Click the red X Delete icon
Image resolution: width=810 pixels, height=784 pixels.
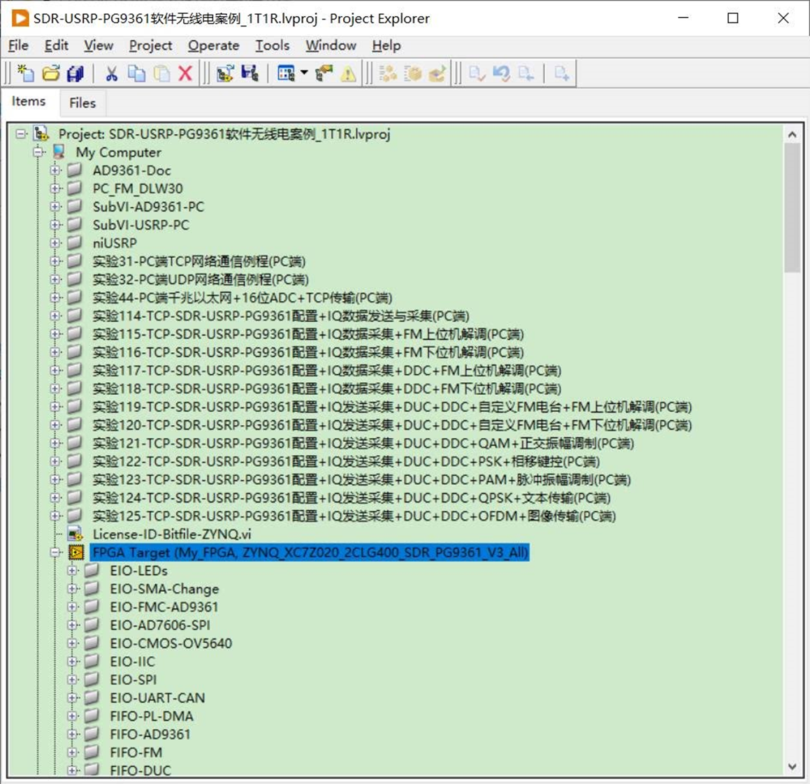point(185,73)
